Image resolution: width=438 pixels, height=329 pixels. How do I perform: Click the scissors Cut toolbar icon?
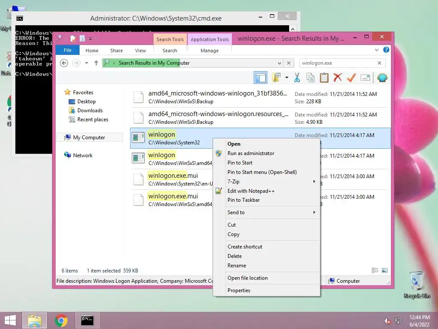click(x=297, y=78)
